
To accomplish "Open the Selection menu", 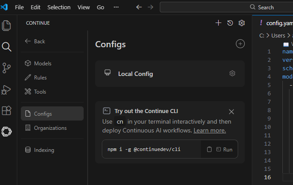I will tap(59, 8).
